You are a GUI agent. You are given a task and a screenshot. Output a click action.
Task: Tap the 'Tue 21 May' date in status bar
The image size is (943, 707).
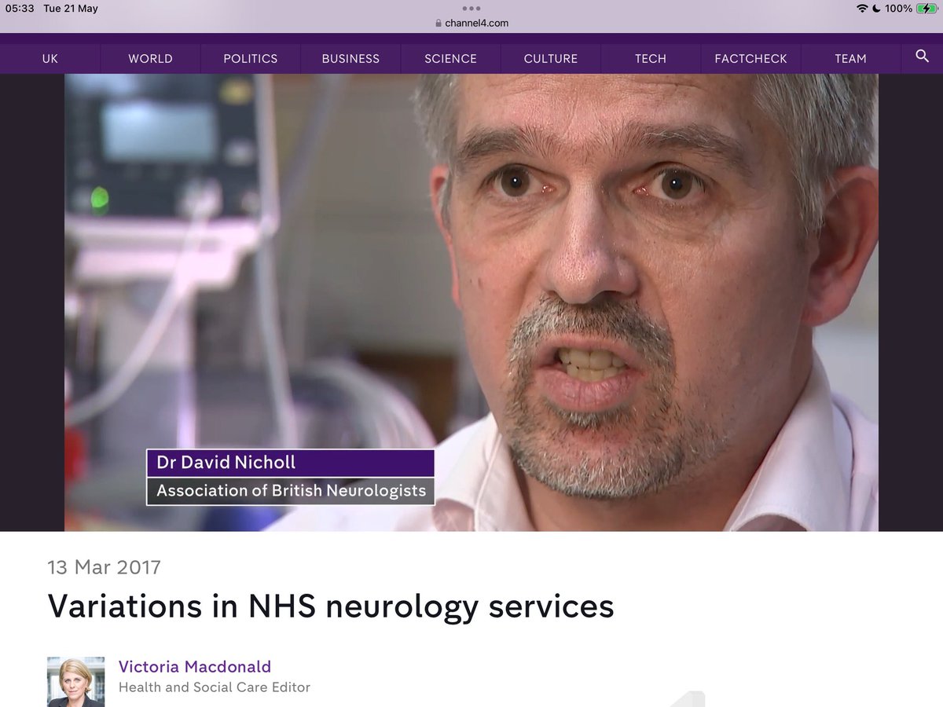tap(72, 9)
